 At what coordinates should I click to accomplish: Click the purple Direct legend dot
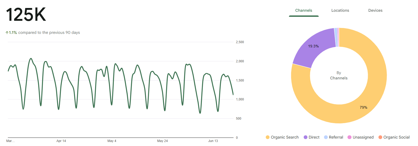(x=306, y=137)
